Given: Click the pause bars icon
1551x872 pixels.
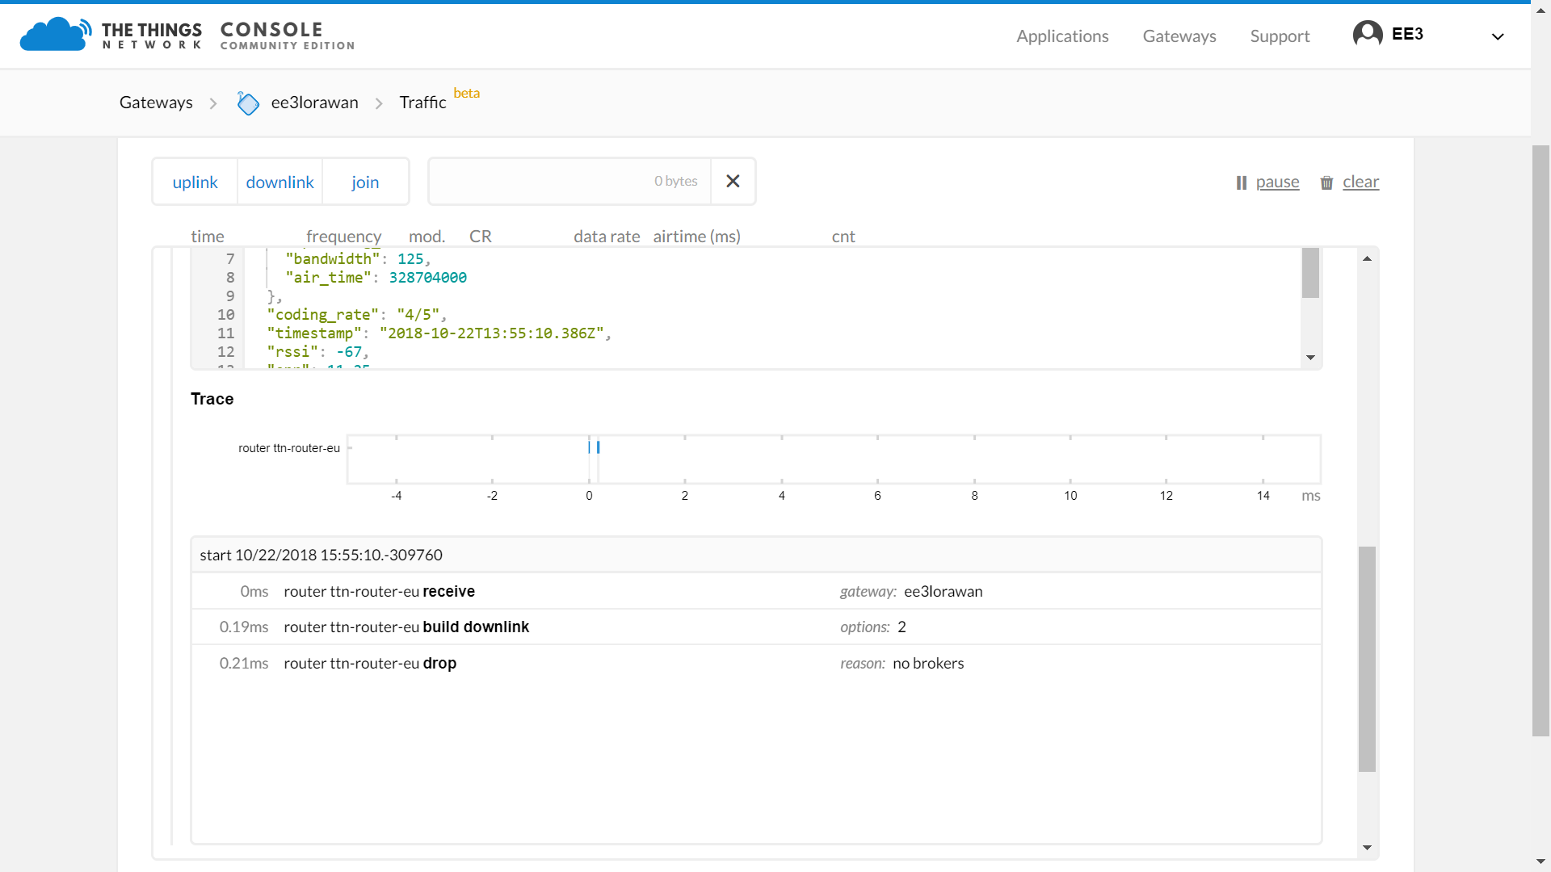Looking at the screenshot, I should point(1241,183).
